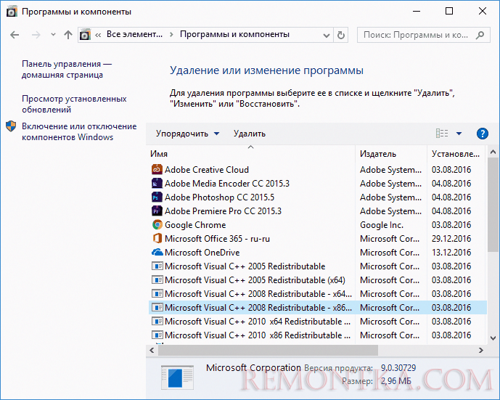Viewport: 500px width, 400px height.
Task: Click product version value 9.0.30729
Action: tap(398, 368)
